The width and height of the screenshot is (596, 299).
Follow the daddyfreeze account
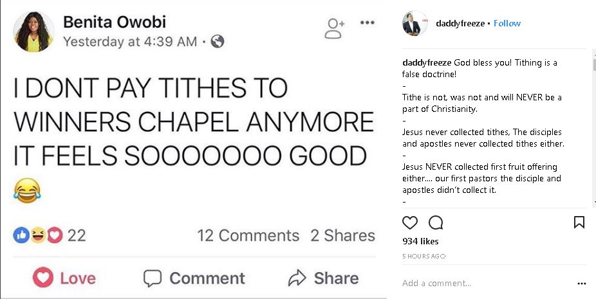[507, 23]
